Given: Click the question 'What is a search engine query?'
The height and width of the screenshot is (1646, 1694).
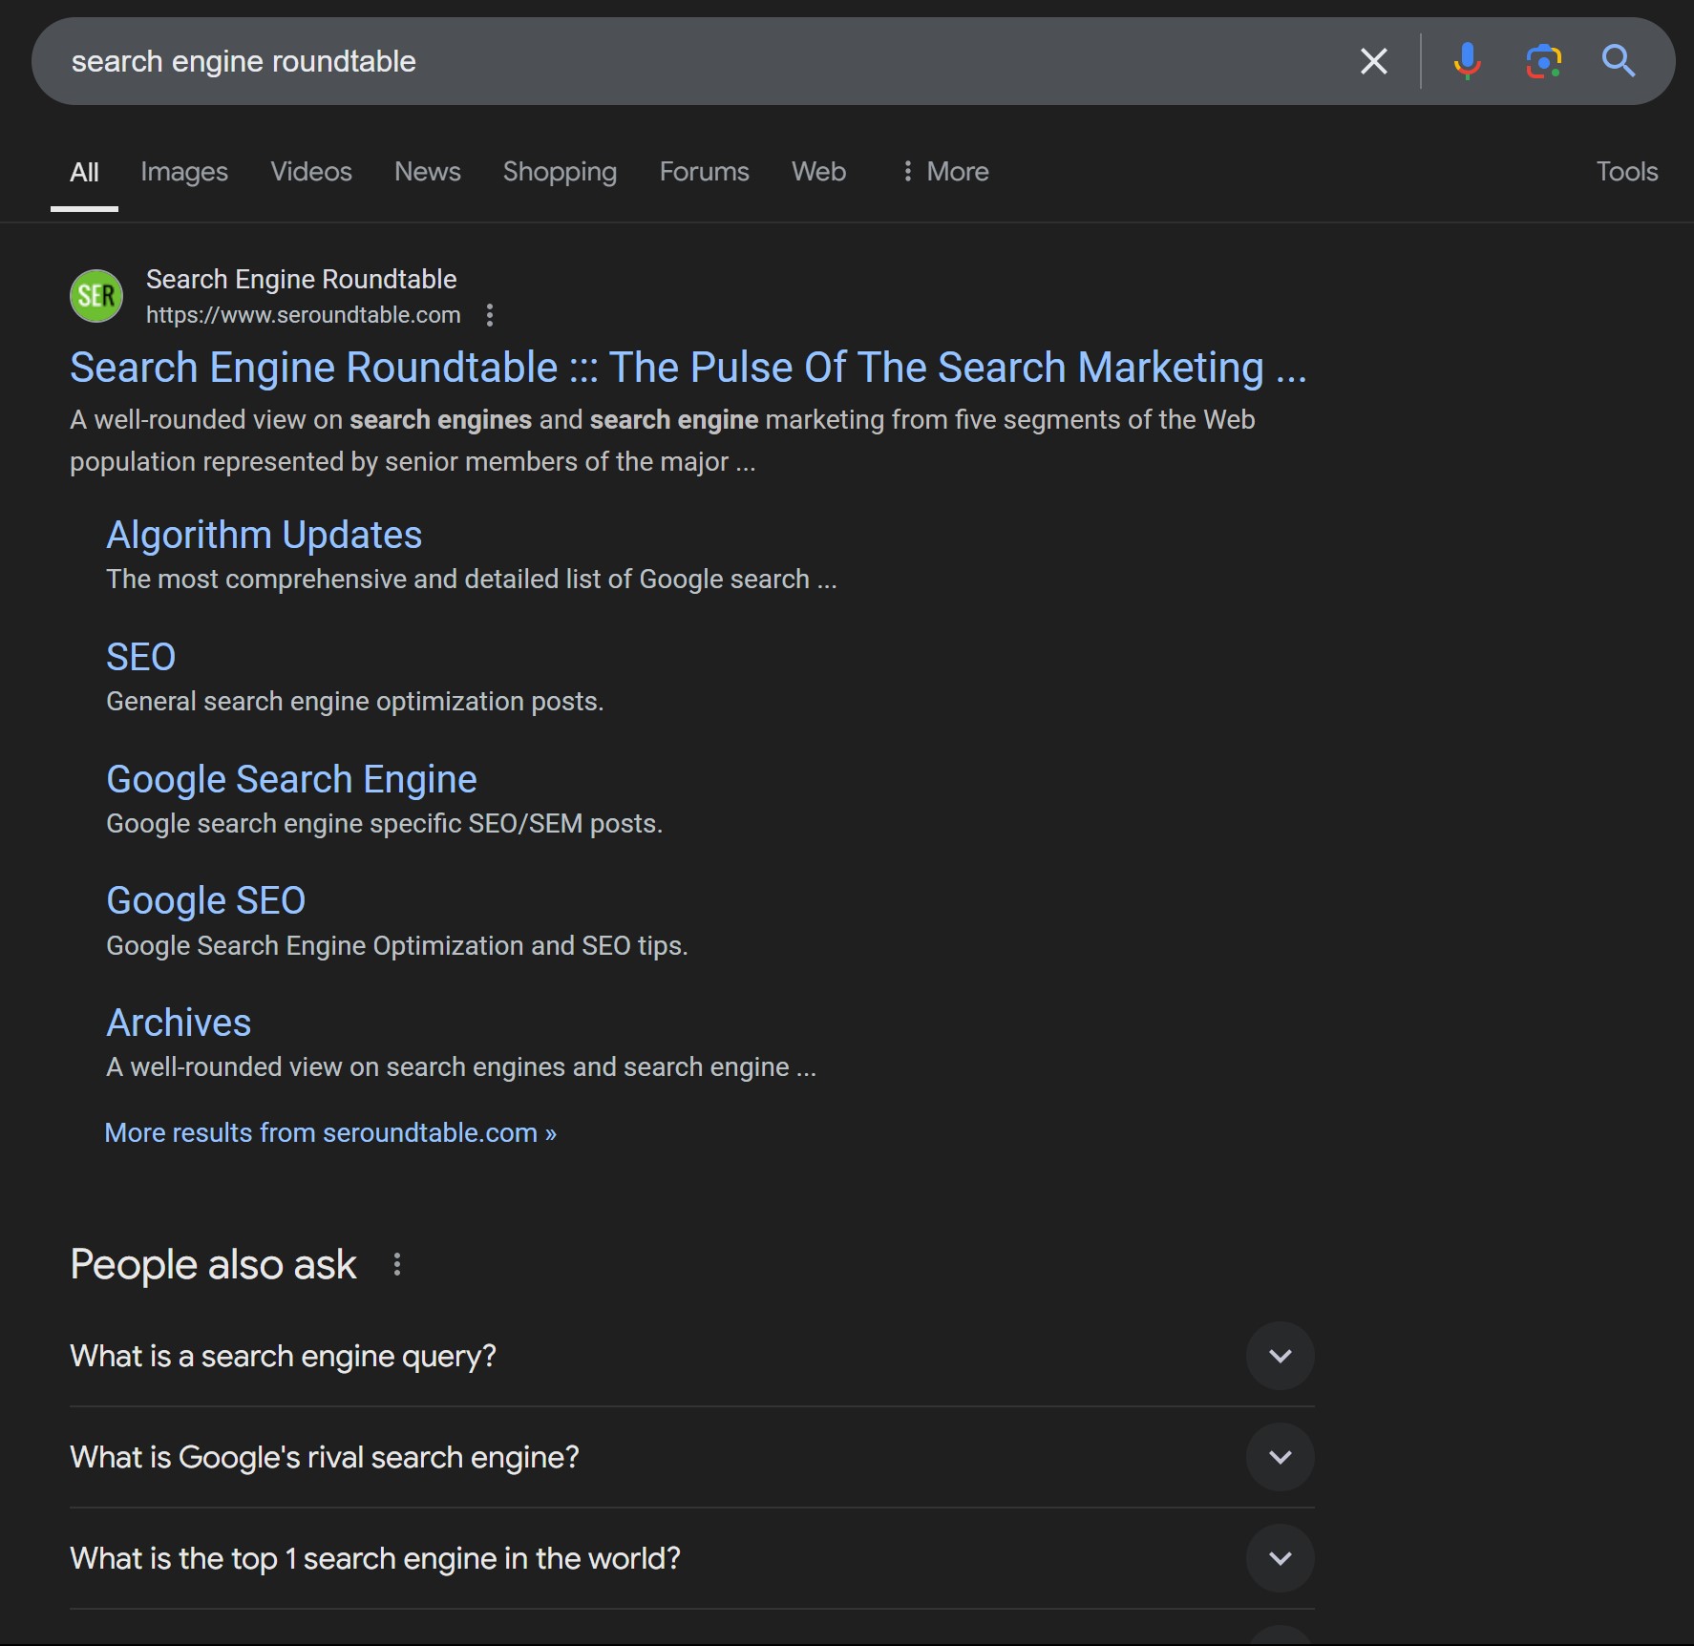Looking at the screenshot, I should click(x=284, y=1357).
